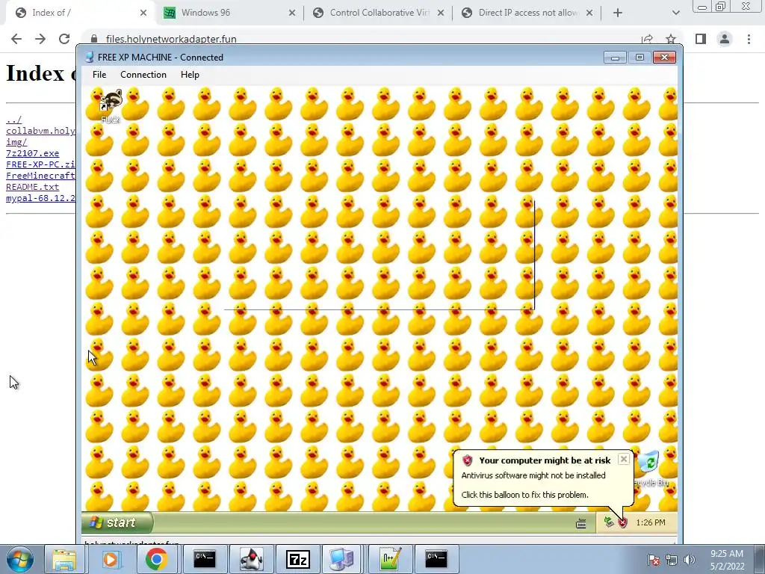Image resolution: width=765 pixels, height=574 pixels.
Task: Click the XP clock showing 1:26 PM
Action: [651, 522]
